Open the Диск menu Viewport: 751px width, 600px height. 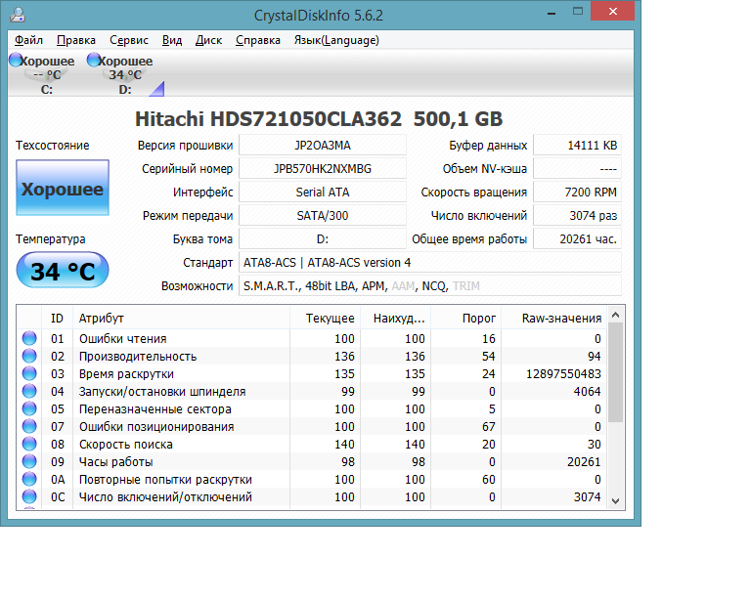click(x=208, y=40)
